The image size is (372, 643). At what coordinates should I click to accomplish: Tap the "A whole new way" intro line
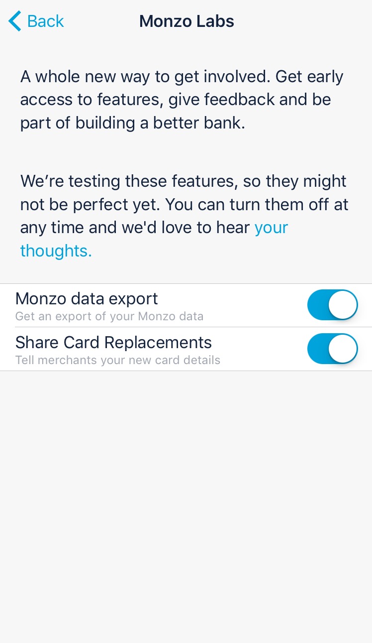point(182,77)
